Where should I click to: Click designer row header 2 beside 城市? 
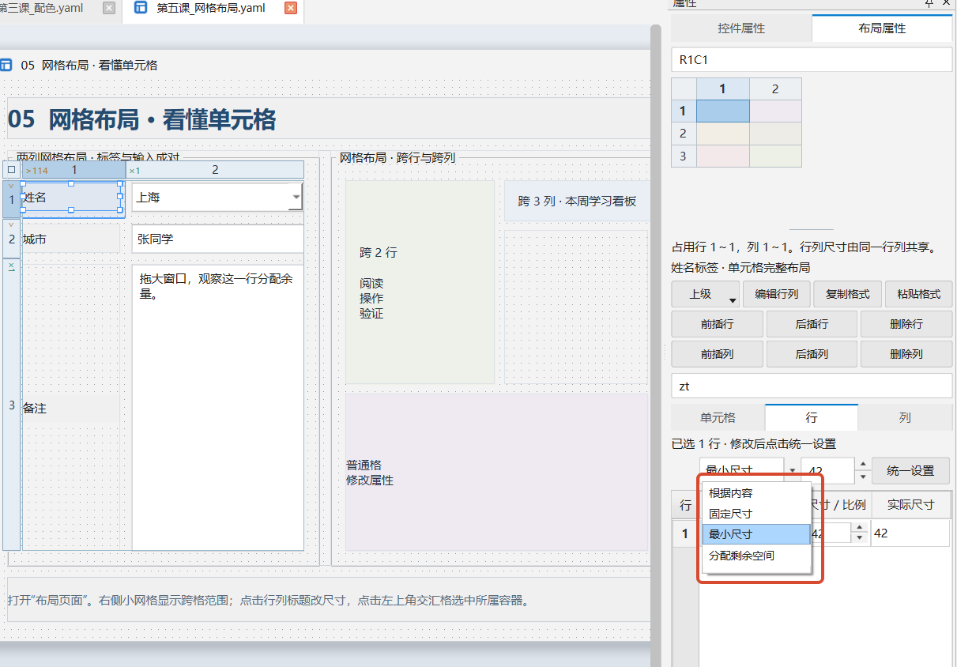11,239
